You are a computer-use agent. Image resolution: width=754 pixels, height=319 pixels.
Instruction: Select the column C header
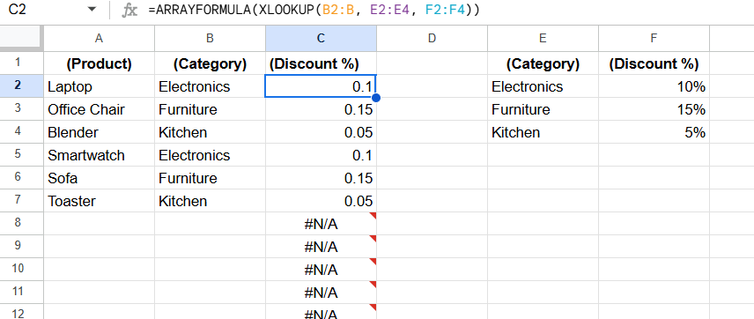click(321, 39)
